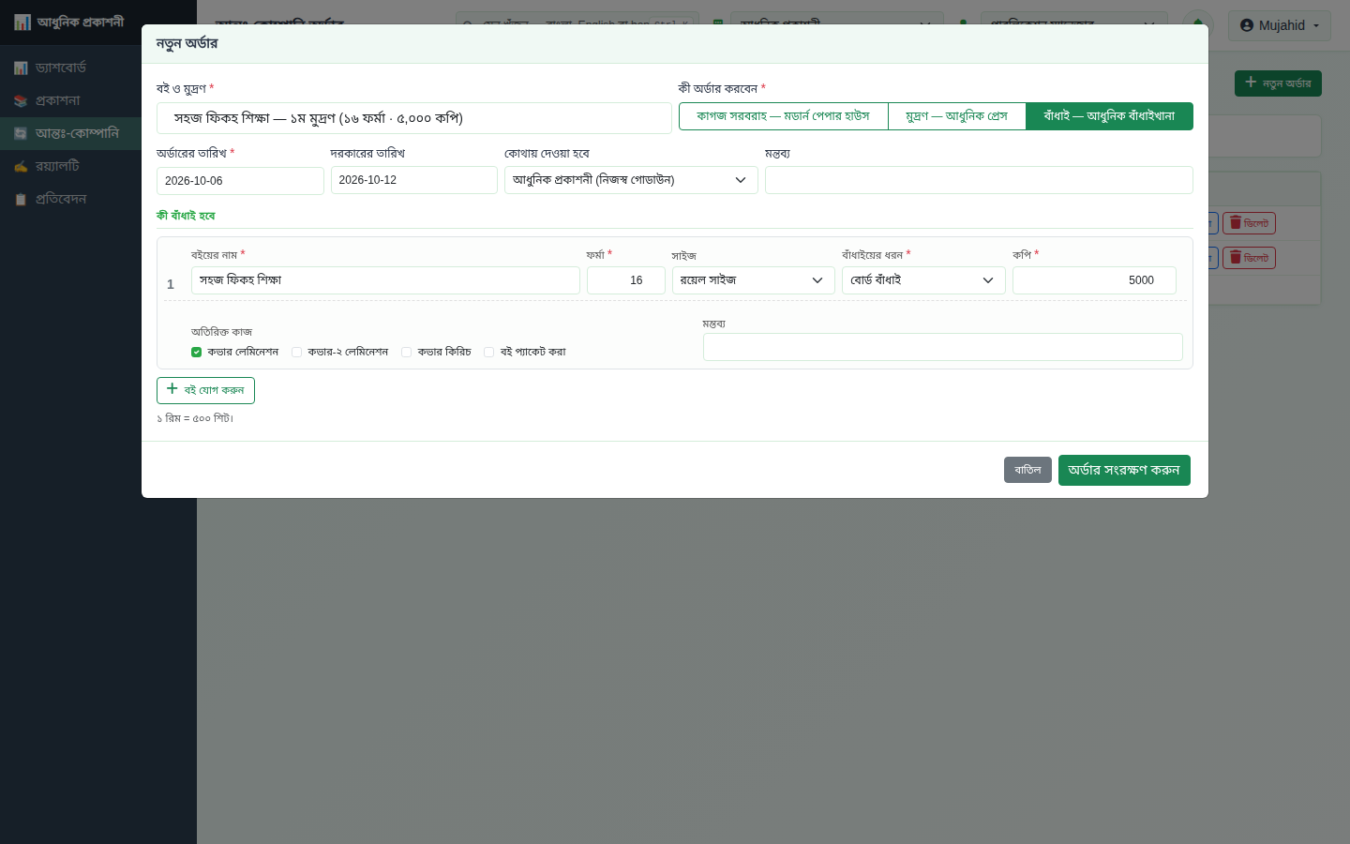Open সাইজ dropdown showing রয়েল সাইজ
Screen dimensions: 1350x844
[753, 280]
